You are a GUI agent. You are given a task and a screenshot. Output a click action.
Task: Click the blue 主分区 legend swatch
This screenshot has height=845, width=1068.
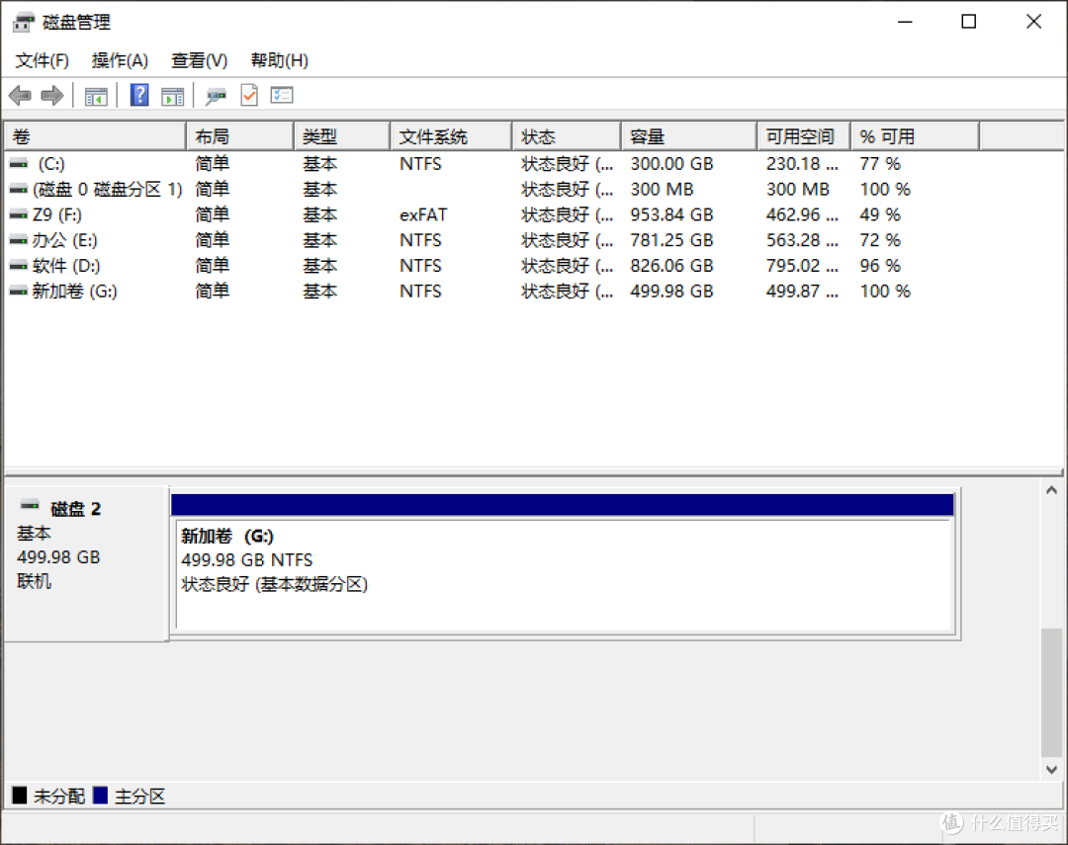click(100, 796)
